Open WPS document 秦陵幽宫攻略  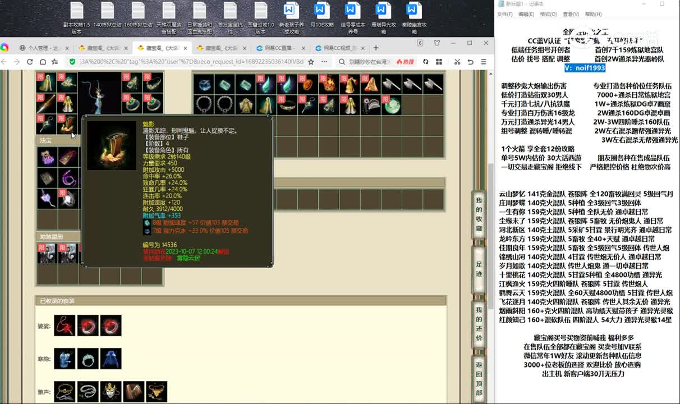click(x=413, y=17)
